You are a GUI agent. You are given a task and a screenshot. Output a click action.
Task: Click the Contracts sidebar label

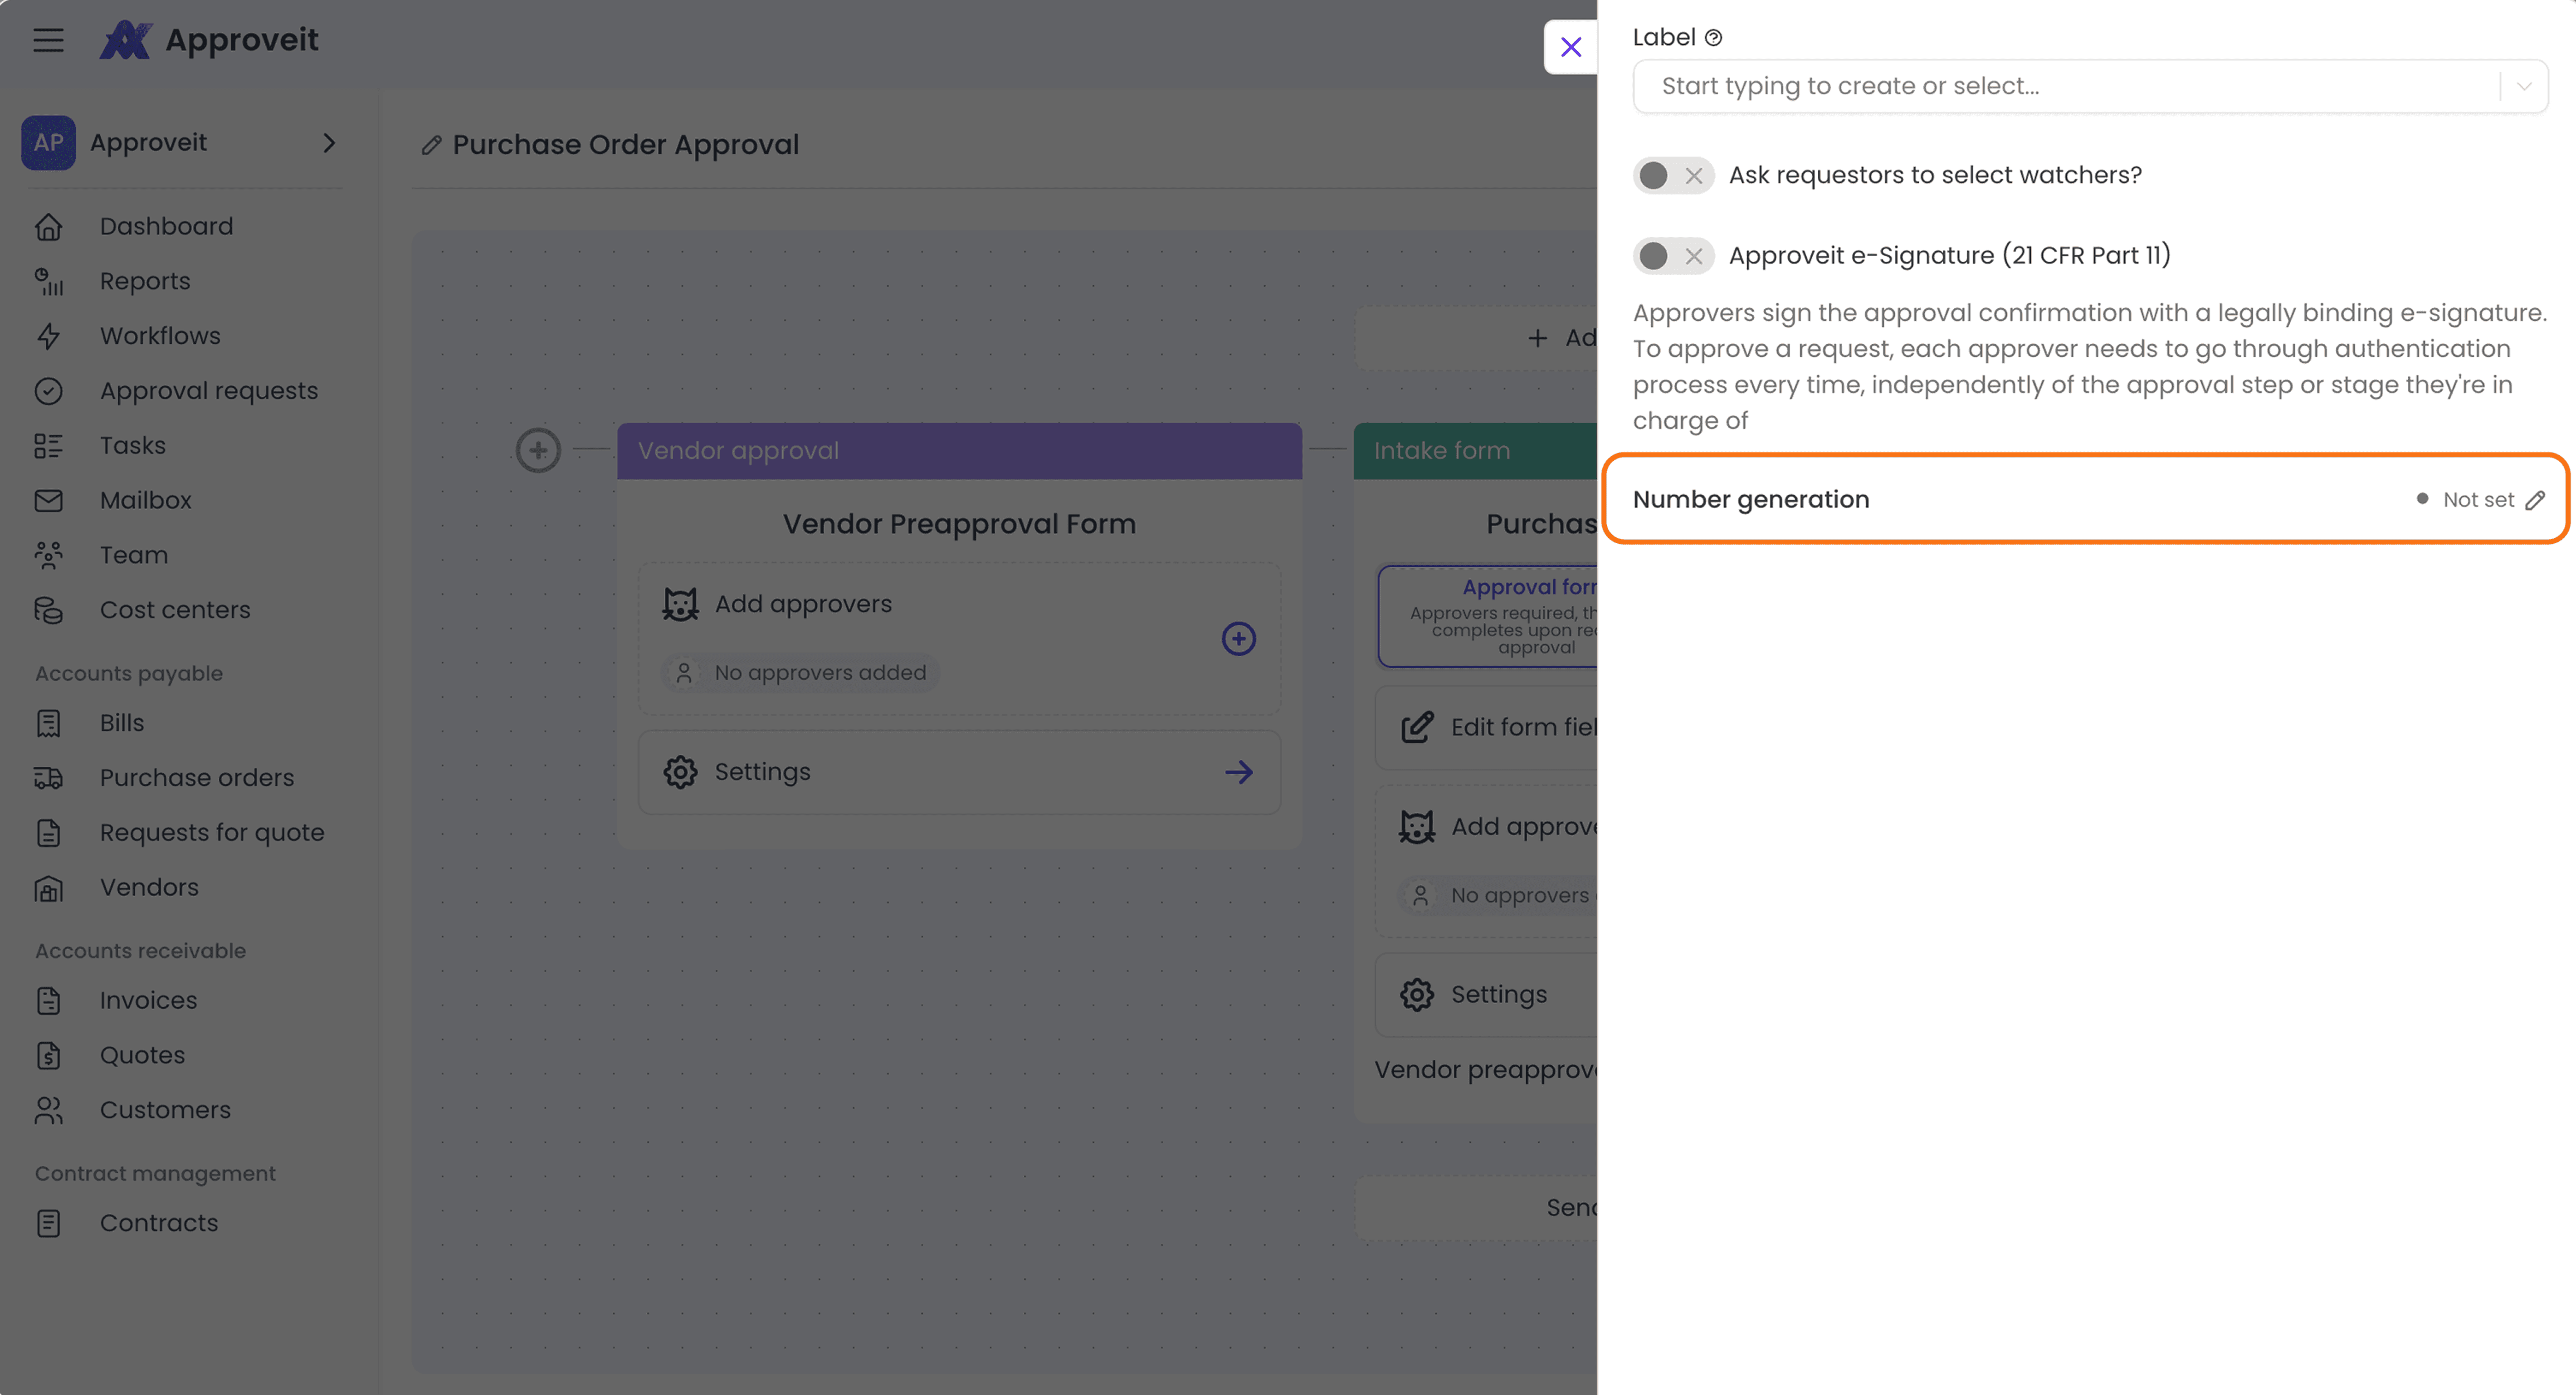pyautogui.click(x=159, y=1223)
